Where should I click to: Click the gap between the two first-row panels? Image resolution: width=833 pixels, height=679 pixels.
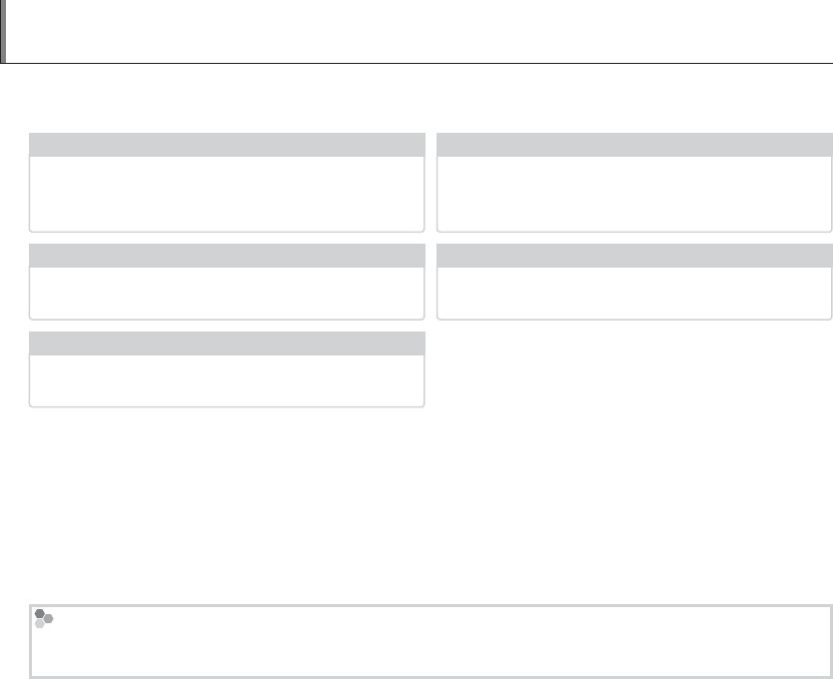point(431,182)
